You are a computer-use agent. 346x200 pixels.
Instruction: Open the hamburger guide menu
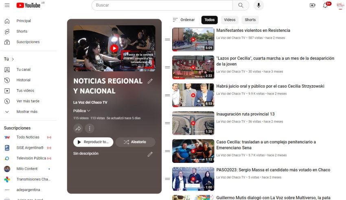click(x=7, y=5)
